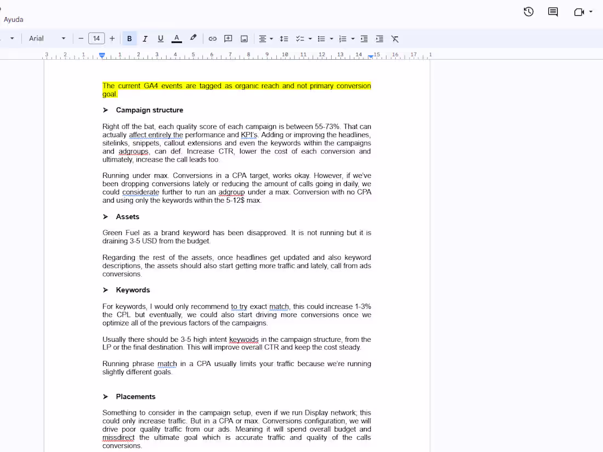Screen dimensions: 603x452
Task: Open the Ayuda menu
Action: coord(14,20)
